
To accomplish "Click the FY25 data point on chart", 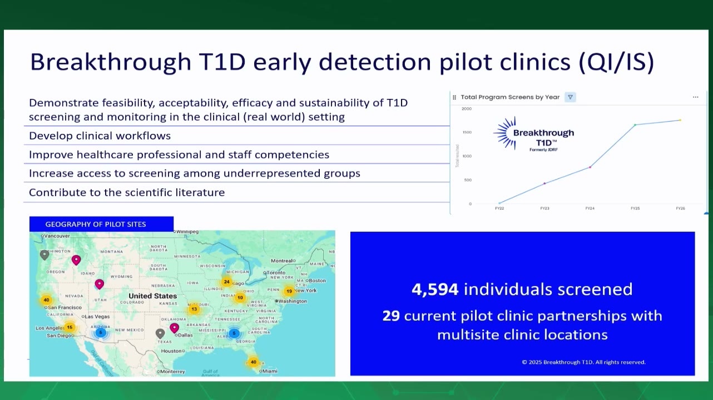I will tap(635, 125).
